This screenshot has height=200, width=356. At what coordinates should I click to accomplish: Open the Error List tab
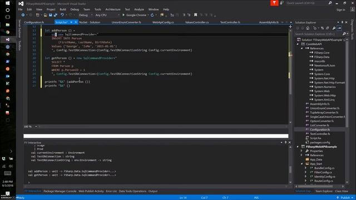pyautogui.click(x=111, y=191)
